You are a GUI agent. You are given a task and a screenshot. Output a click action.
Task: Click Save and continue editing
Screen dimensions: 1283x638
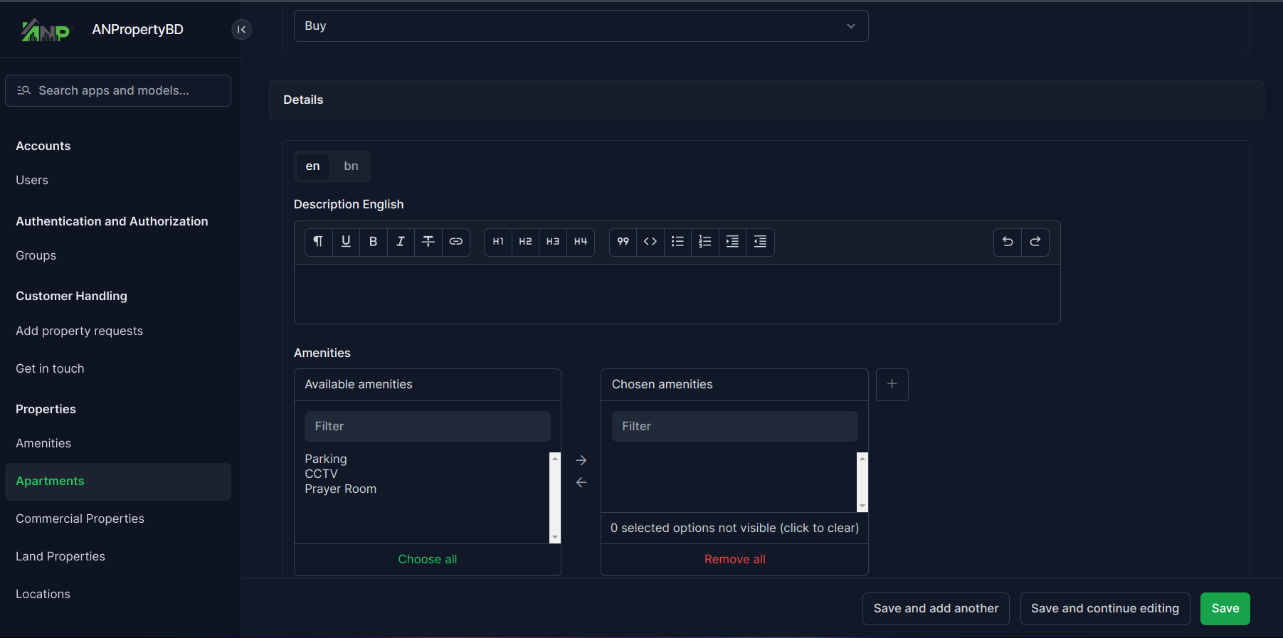coord(1105,609)
